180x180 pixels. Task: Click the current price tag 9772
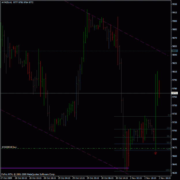175,93
